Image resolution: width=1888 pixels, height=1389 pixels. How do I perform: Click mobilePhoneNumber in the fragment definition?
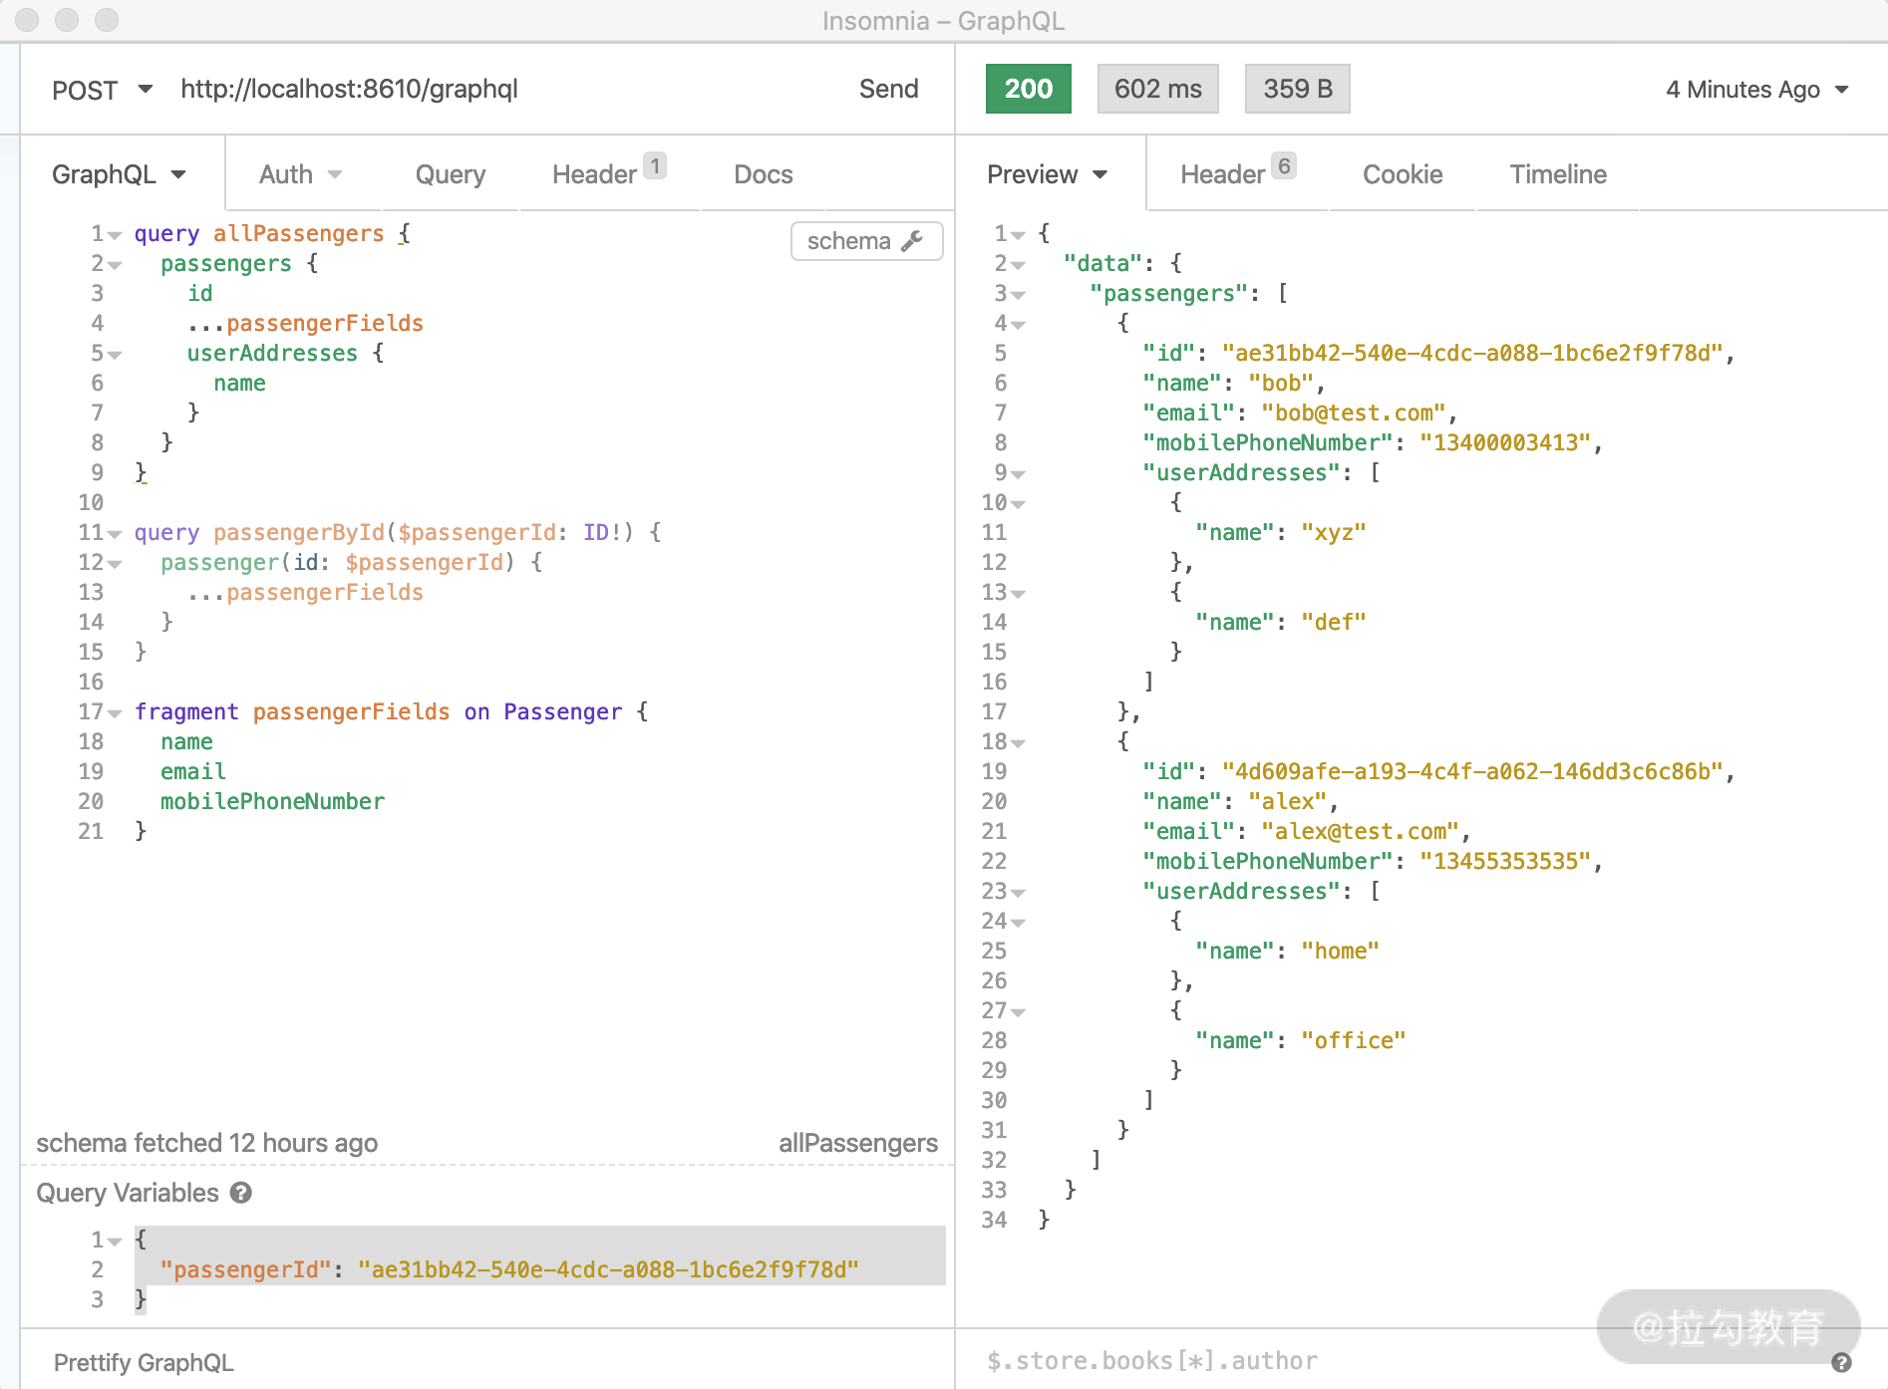coord(272,801)
